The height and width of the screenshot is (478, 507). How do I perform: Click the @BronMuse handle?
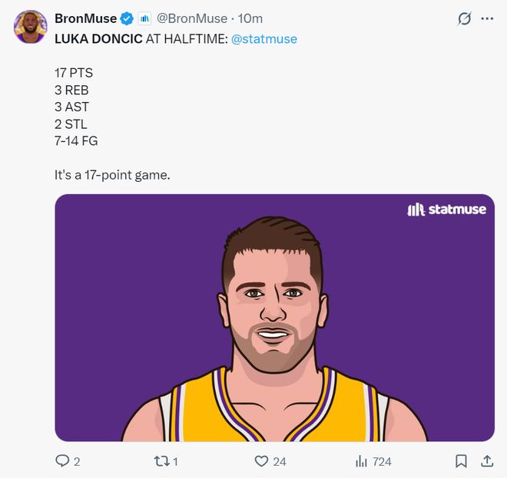(x=192, y=18)
